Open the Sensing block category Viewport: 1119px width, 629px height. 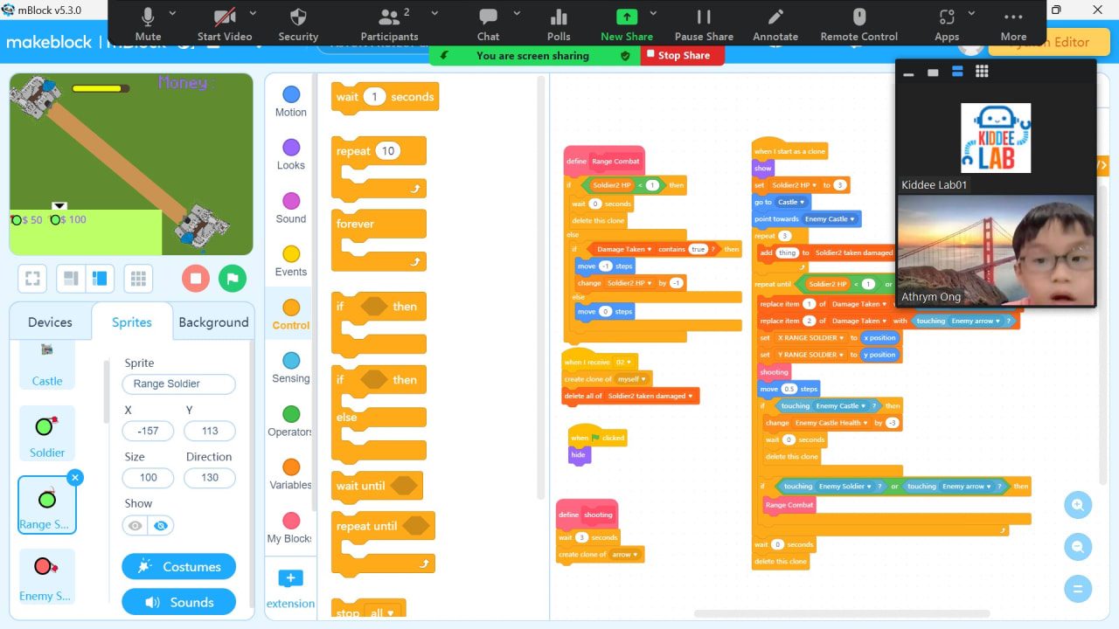291,368
